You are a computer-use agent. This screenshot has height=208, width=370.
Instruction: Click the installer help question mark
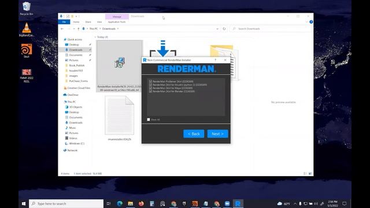pos(215,60)
